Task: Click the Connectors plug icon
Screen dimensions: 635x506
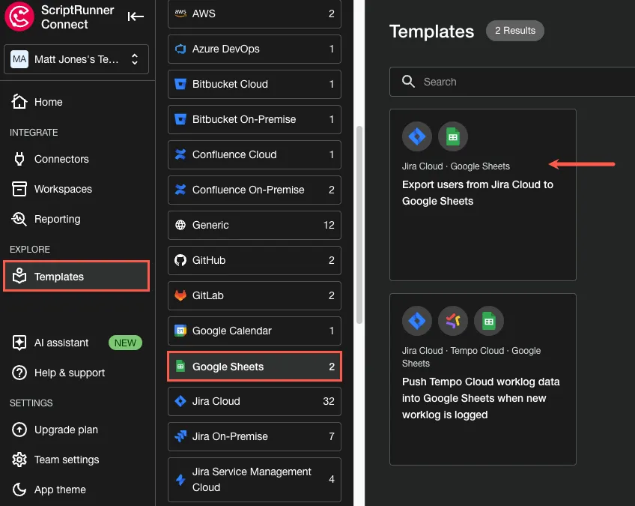Action: click(19, 159)
